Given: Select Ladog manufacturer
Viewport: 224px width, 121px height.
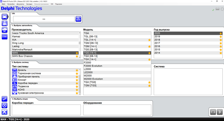Looking at the screenshot, I should coord(45,46).
